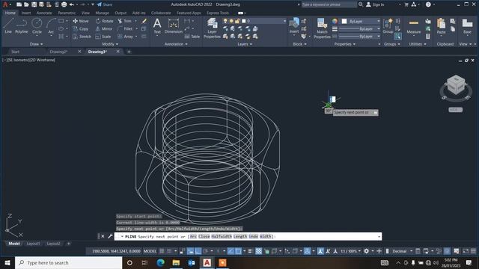Click the Move tool in Modify panel
The height and width of the screenshot is (269, 479).
81,21
